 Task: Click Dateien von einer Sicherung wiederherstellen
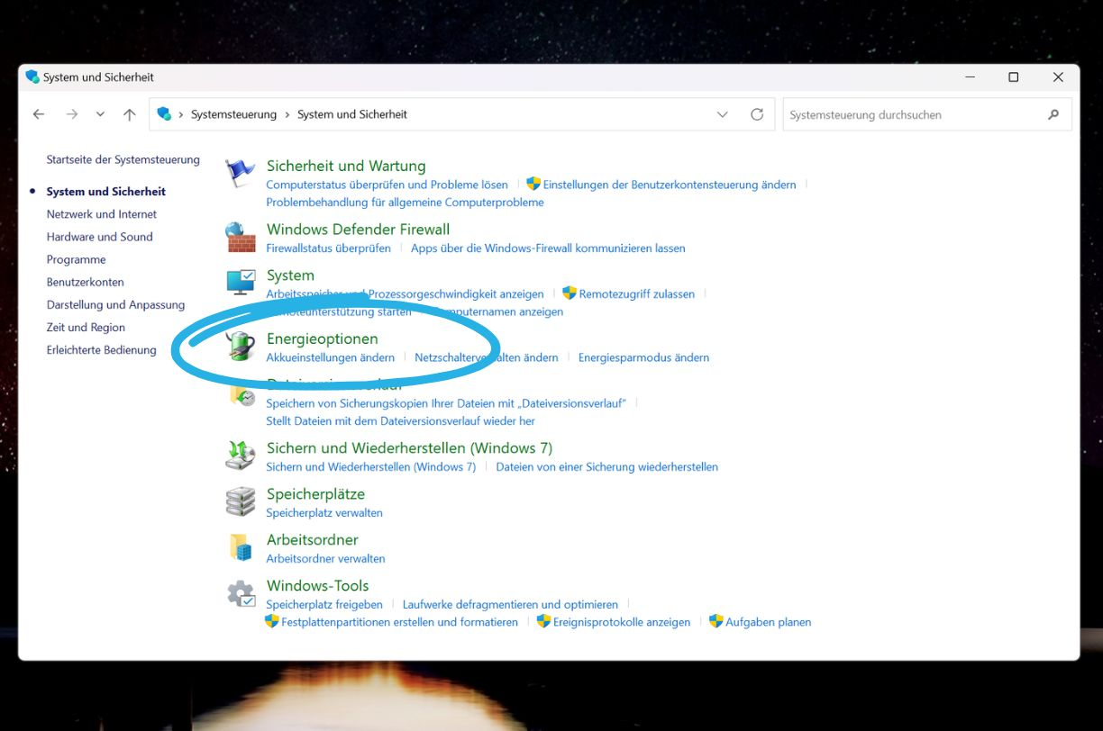point(606,467)
